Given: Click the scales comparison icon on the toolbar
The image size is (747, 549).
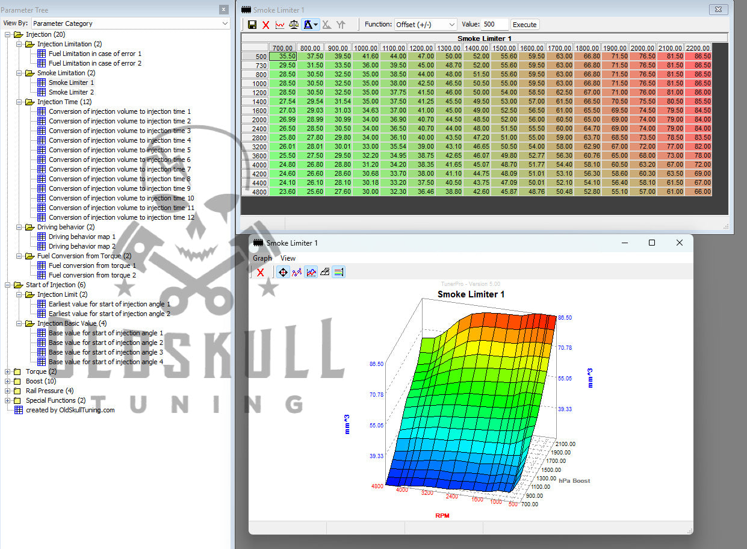Looking at the screenshot, I should pyautogui.click(x=293, y=24).
